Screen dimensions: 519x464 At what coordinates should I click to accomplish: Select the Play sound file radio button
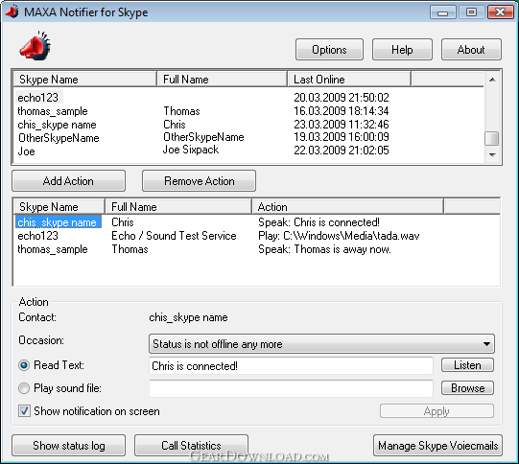(24, 388)
